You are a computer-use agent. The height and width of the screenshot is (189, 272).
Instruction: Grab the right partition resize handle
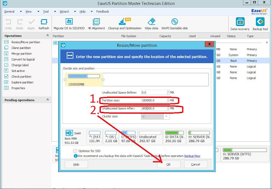(x=103, y=80)
